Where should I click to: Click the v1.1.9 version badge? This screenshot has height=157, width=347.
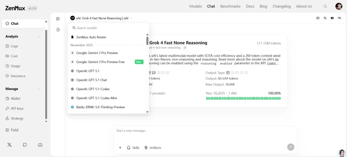[32, 8]
